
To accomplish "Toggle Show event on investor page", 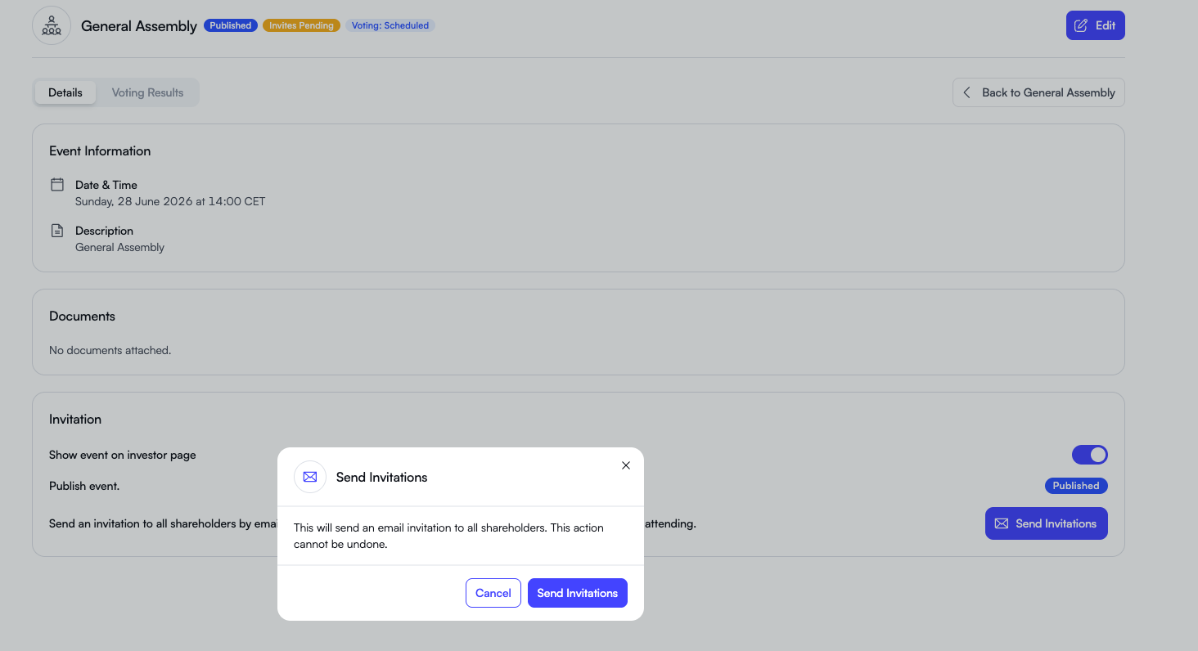I will pos(1090,455).
